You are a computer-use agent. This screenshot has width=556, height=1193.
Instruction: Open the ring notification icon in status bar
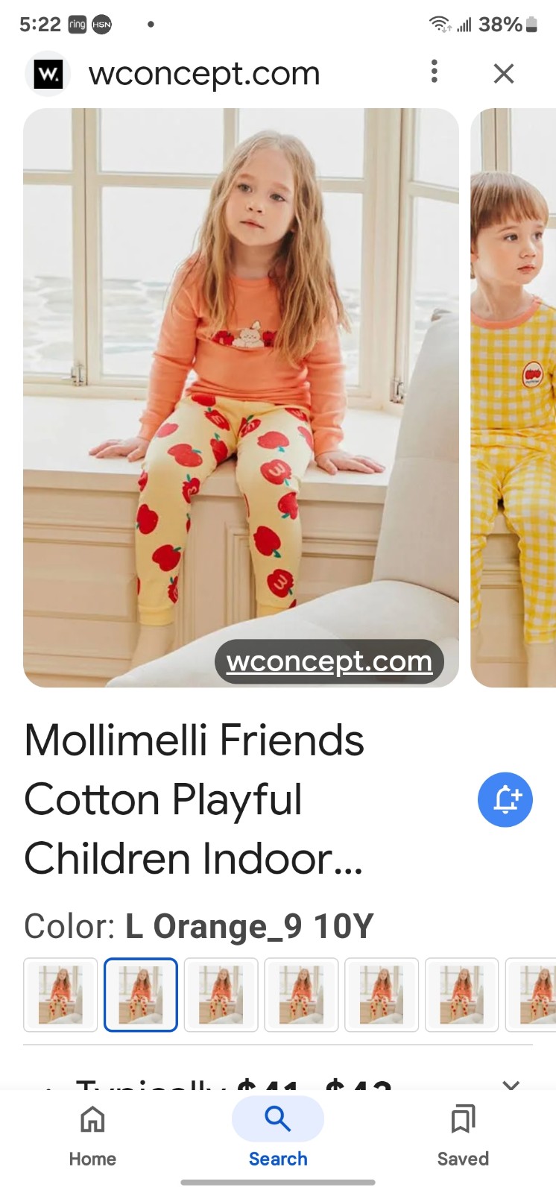click(78, 25)
